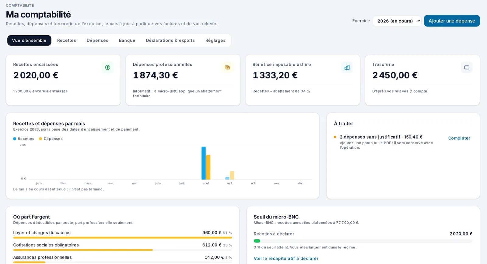Click the 'Où part l'argent' heading
This screenshot has height=264, width=487.
pos(31,217)
